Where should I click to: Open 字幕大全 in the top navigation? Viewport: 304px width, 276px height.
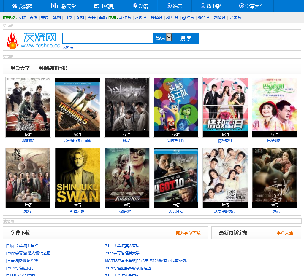point(254,6)
